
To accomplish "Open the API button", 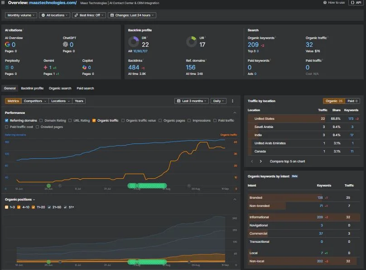I will (x=356, y=3).
